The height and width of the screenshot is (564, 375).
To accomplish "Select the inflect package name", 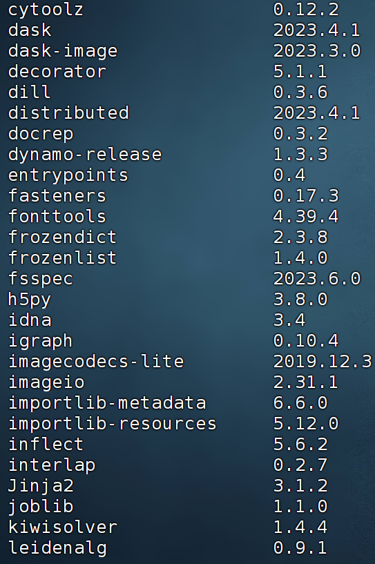I will (x=46, y=444).
